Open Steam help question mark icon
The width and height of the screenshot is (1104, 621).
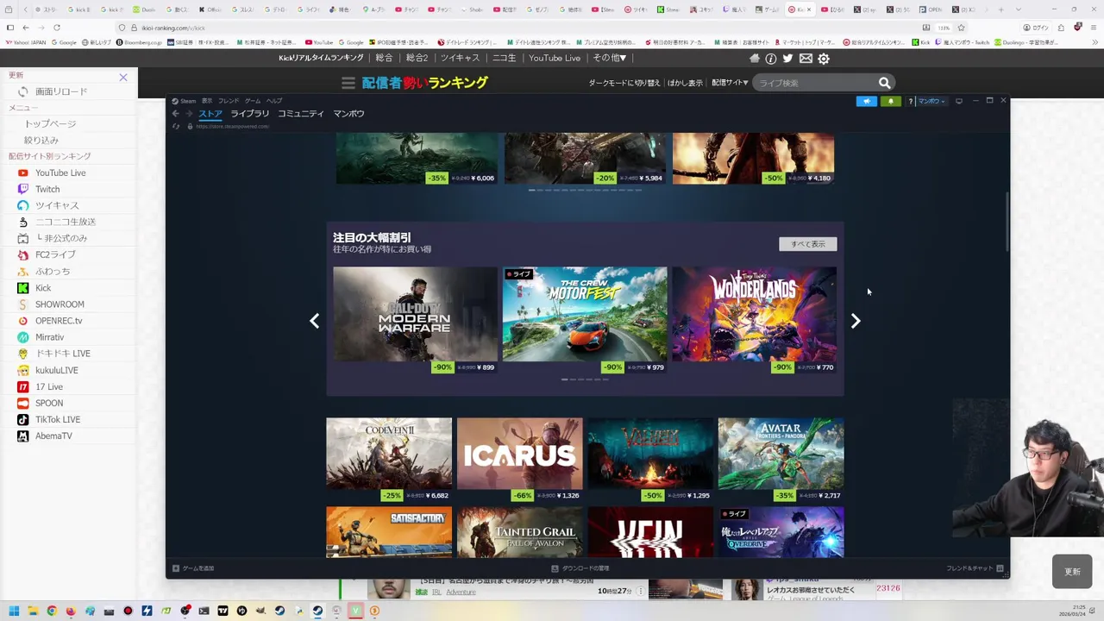[910, 101]
